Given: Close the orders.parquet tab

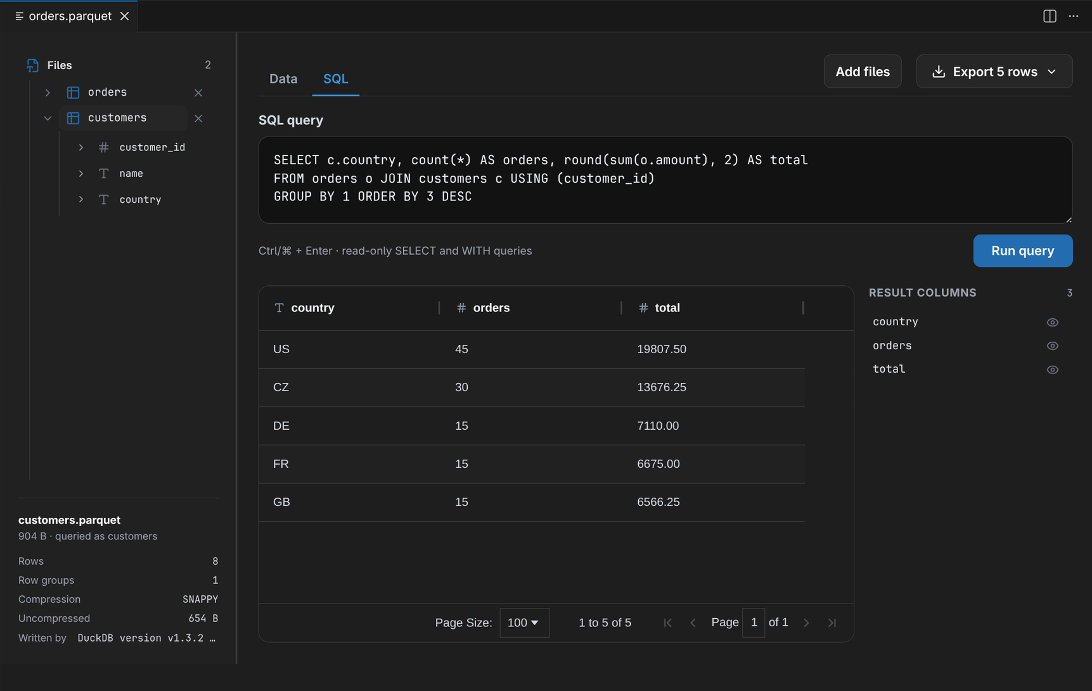Looking at the screenshot, I should tap(125, 16).
